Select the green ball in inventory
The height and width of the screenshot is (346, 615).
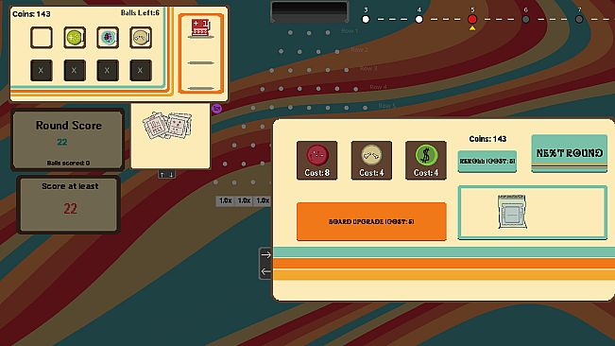pyautogui.click(x=75, y=38)
